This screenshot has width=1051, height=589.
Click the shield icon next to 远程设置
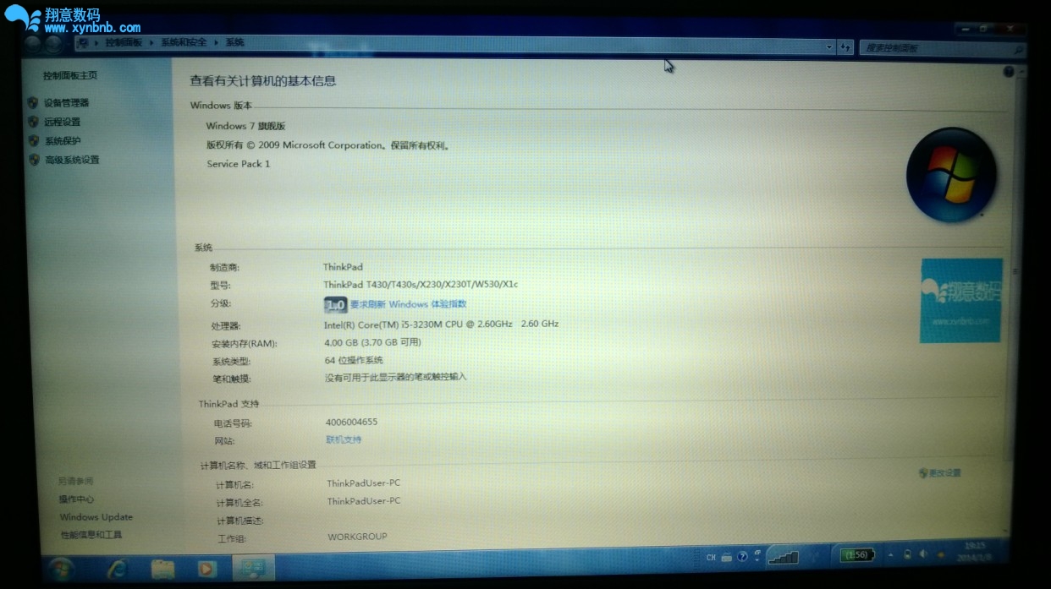tap(33, 122)
